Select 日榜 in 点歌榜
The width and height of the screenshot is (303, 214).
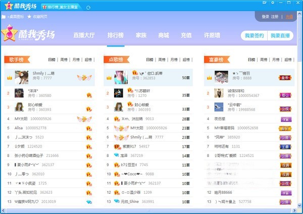149,60
